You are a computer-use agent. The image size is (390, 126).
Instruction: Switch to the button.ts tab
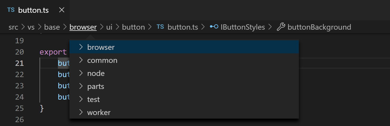click(x=33, y=10)
